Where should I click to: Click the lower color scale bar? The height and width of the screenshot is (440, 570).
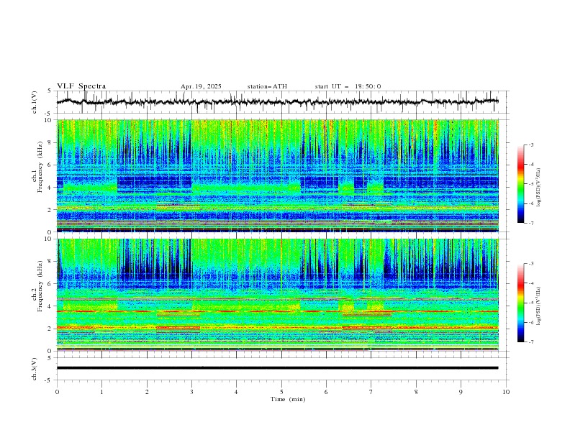tap(520, 303)
